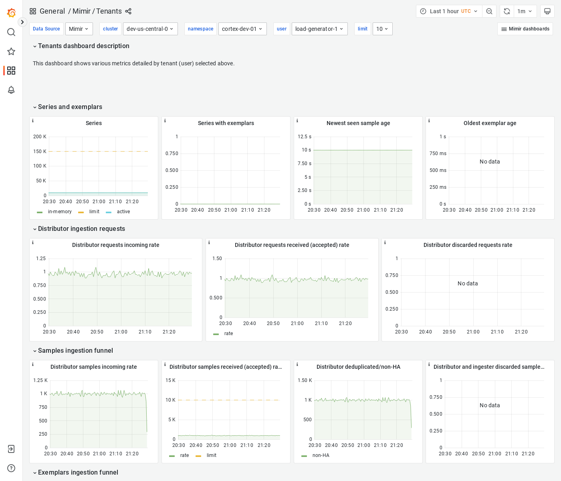Enable TV kiosk mode
This screenshot has width=561, height=481.
pyautogui.click(x=547, y=11)
